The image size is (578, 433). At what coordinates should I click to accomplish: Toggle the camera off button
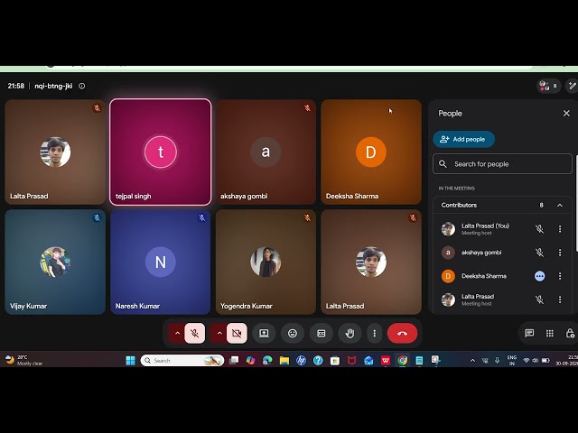tap(237, 333)
